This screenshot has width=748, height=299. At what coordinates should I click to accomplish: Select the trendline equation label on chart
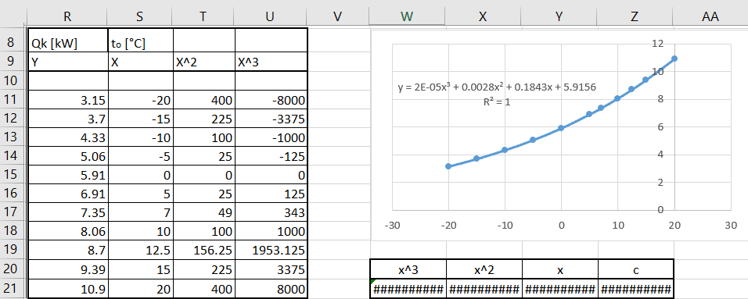497,87
